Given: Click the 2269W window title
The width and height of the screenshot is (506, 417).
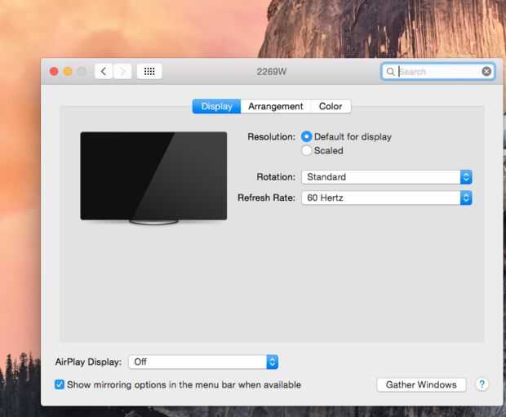Looking at the screenshot, I should 272,72.
